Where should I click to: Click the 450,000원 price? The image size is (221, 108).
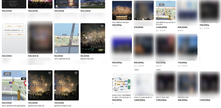161,63
